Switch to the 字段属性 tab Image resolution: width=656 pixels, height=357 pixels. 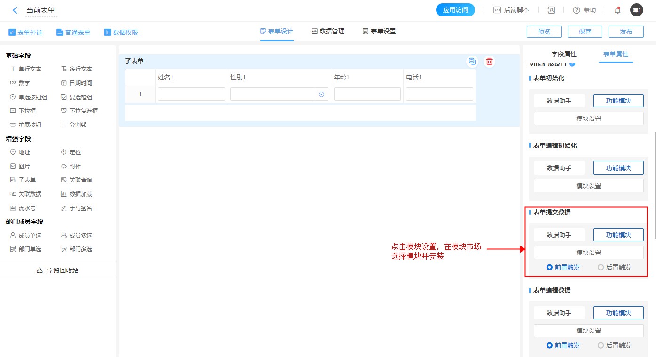[x=563, y=55]
